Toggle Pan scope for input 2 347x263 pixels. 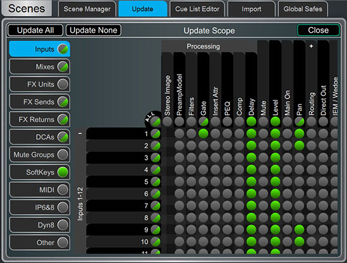(299, 145)
